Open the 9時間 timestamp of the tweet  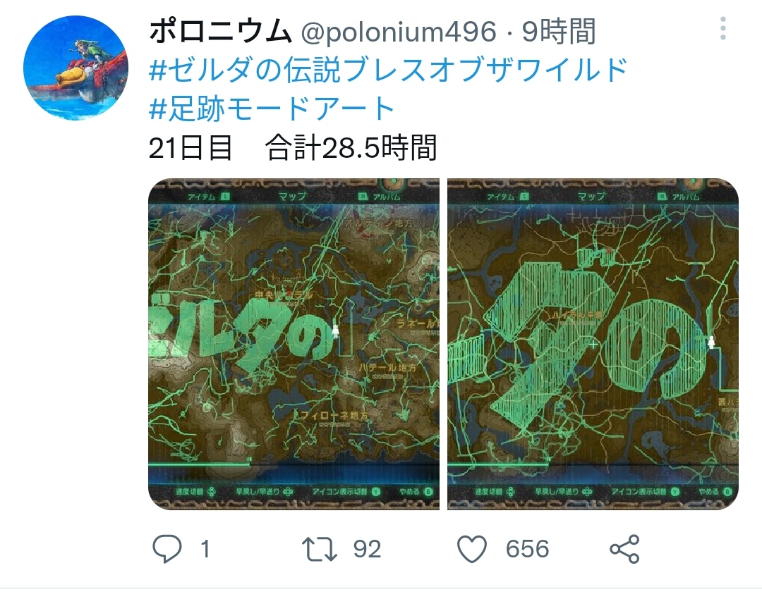tap(558, 32)
